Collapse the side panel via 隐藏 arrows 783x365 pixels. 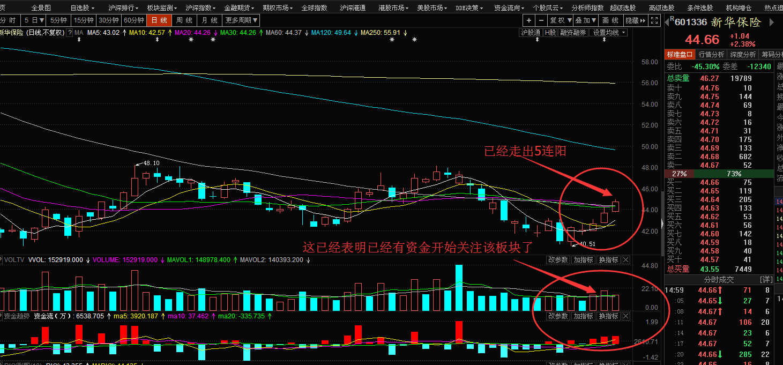[636, 20]
